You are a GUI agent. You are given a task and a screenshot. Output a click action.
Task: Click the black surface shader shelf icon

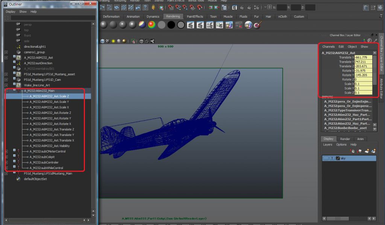click(171, 25)
